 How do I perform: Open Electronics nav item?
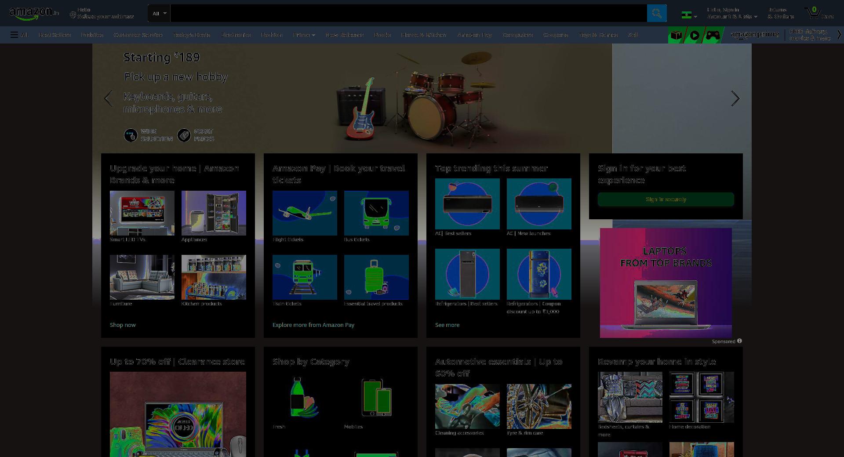tap(236, 35)
